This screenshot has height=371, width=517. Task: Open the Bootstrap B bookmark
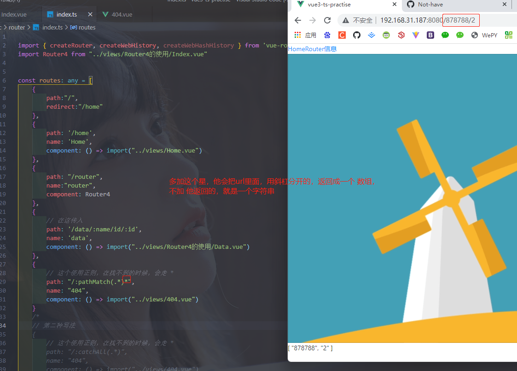430,35
